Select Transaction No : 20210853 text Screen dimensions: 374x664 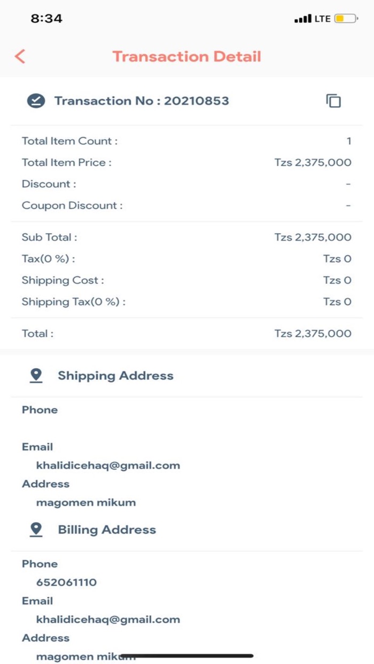(x=142, y=101)
